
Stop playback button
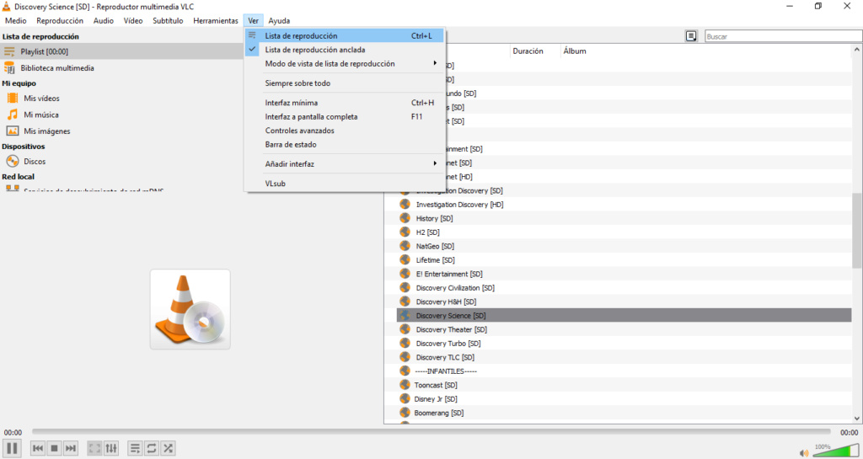[55, 448]
